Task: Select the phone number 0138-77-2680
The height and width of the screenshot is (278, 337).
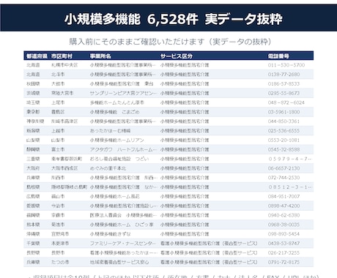Action: click(284, 75)
